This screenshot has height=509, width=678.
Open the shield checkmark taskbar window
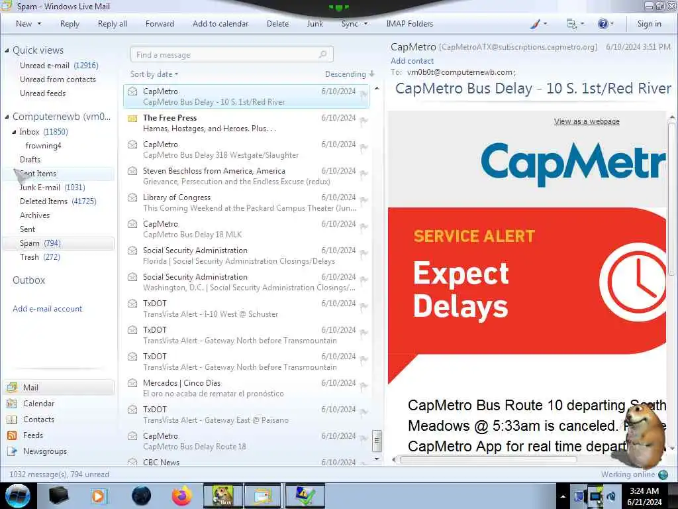click(305, 496)
